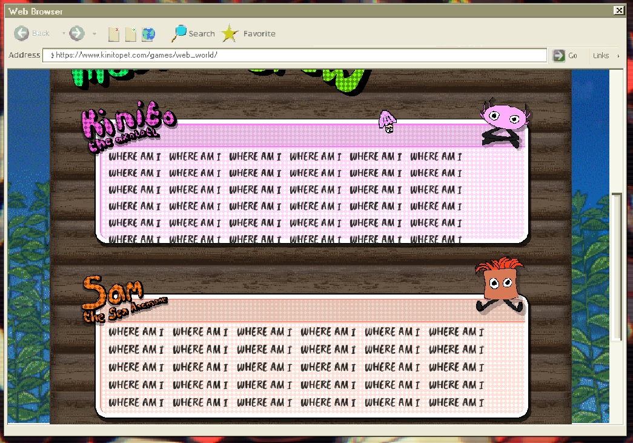Click the Search magnifier icon
The height and width of the screenshot is (443, 633).
tap(179, 33)
